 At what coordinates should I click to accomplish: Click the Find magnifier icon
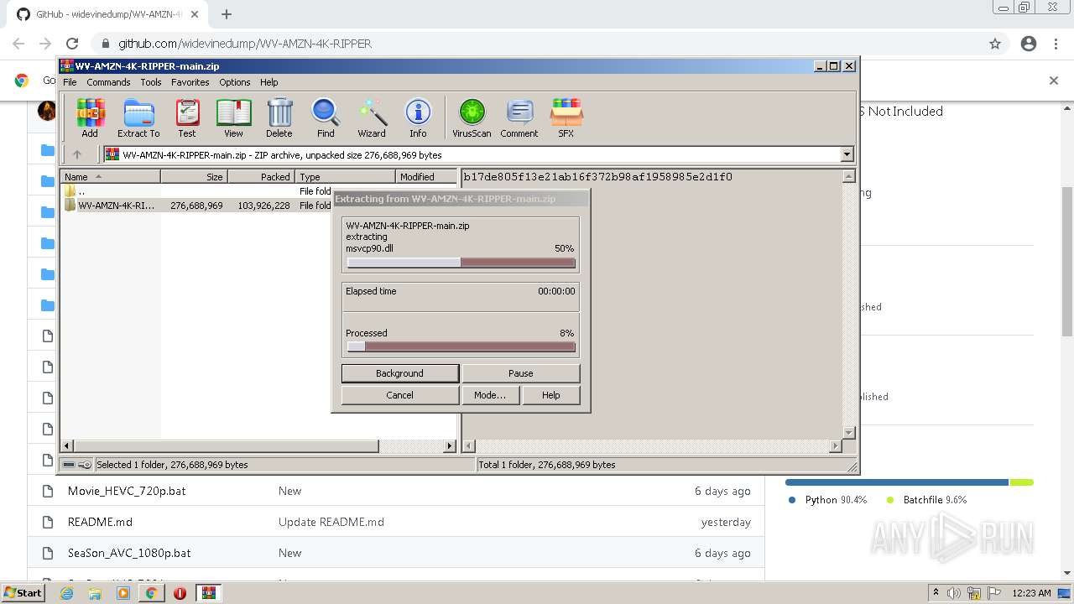pyautogui.click(x=326, y=118)
